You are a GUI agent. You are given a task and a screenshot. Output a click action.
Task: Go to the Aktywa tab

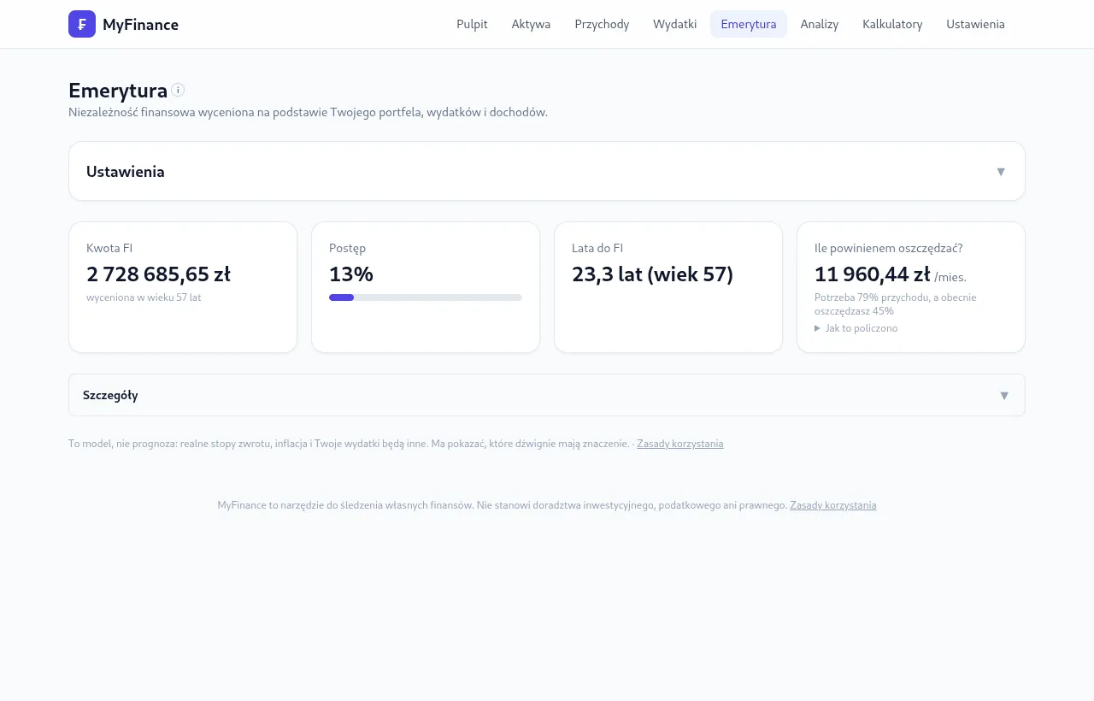click(531, 24)
